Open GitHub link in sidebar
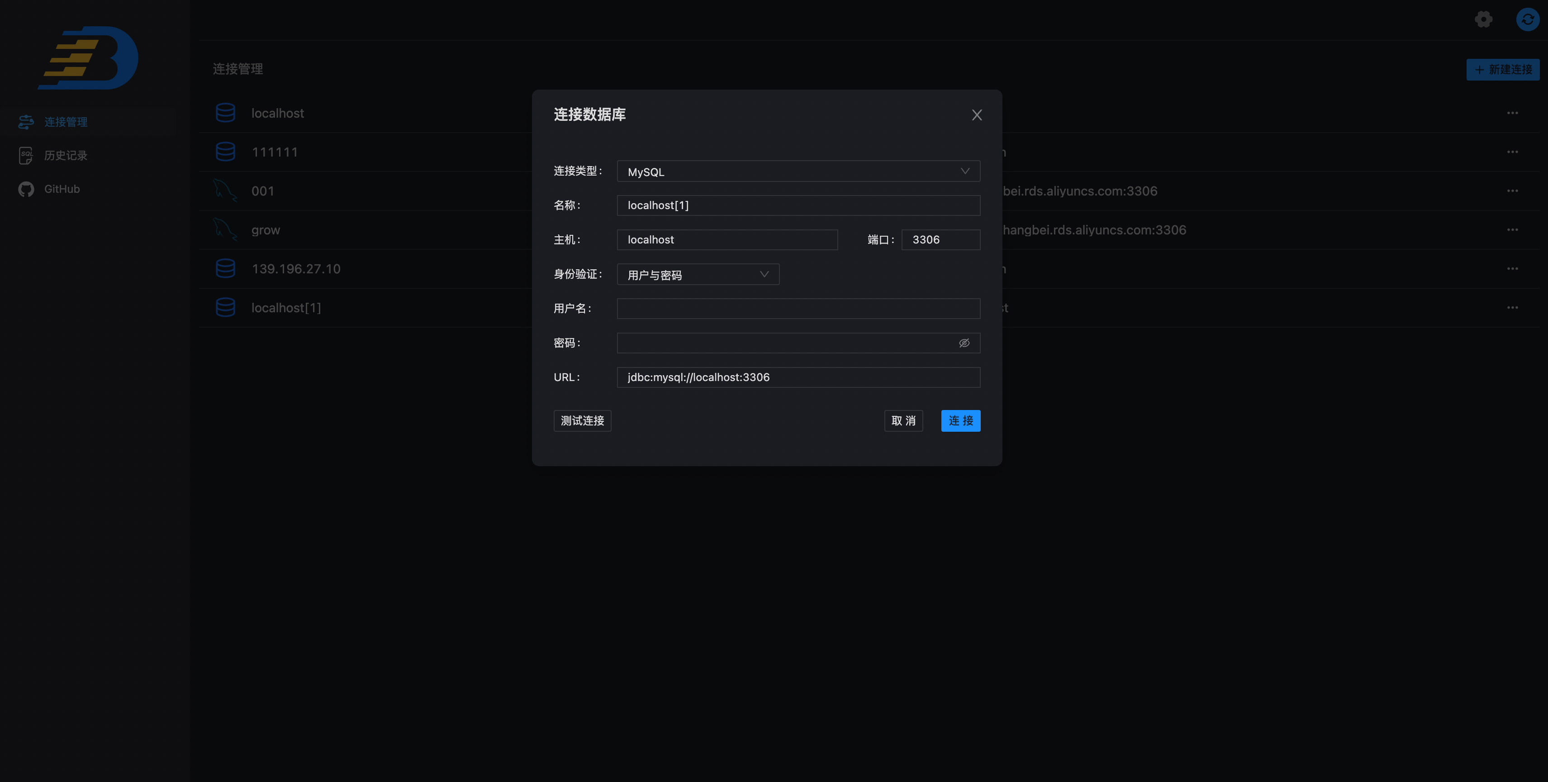 tap(61, 189)
